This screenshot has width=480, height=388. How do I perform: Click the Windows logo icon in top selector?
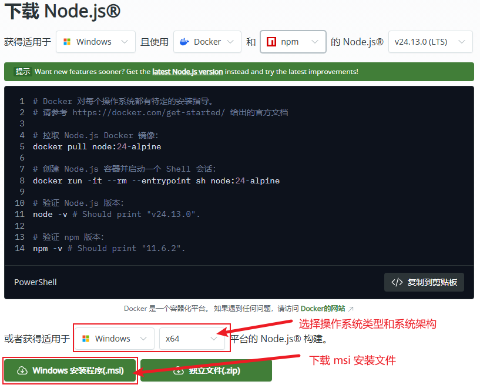click(x=67, y=42)
